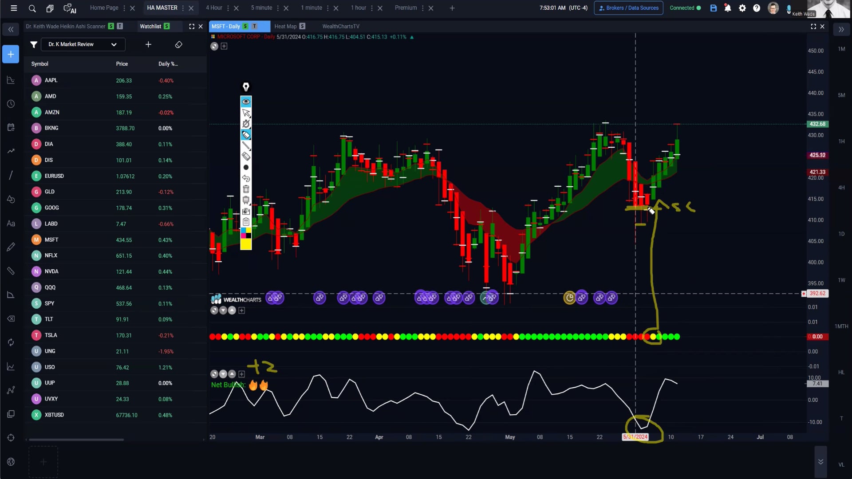Open the hamburger main menu
Screen dimensions: 852x479
click(14, 8)
